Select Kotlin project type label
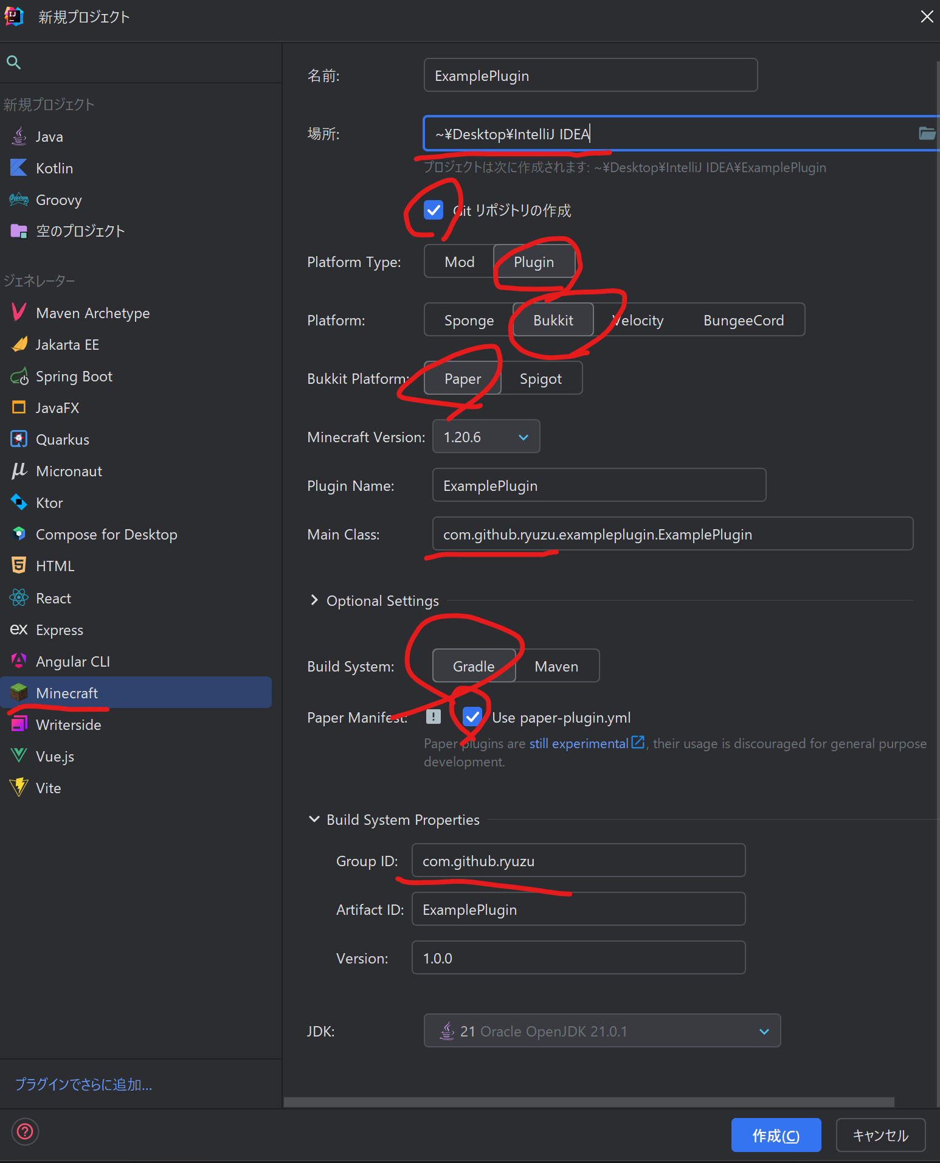Screen dimensions: 940x1163 54,168
